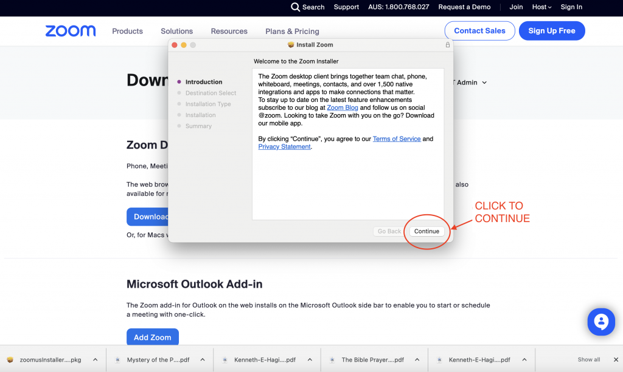Viewport: 623px width, 372px height.
Task: Open the Solutions menu
Action: pyautogui.click(x=176, y=32)
